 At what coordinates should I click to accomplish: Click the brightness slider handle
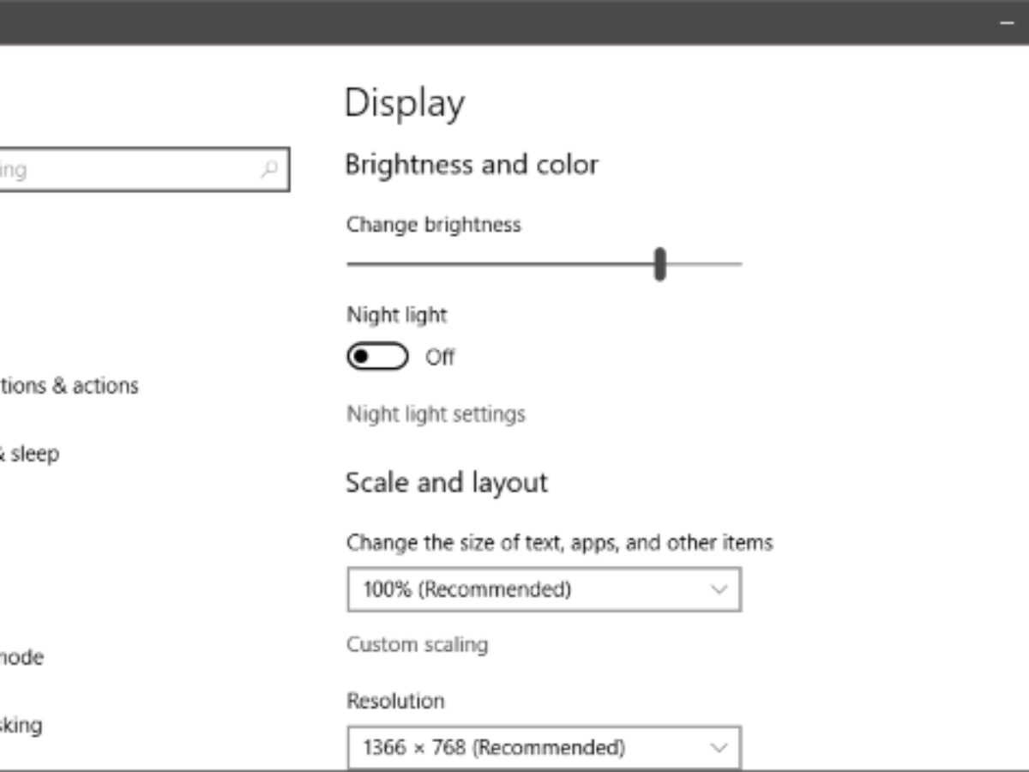click(659, 263)
